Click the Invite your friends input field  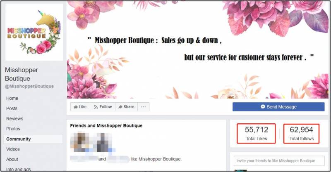(x=279, y=161)
